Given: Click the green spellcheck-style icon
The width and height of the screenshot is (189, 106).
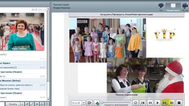Looking at the screenshot, I should (97, 103).
